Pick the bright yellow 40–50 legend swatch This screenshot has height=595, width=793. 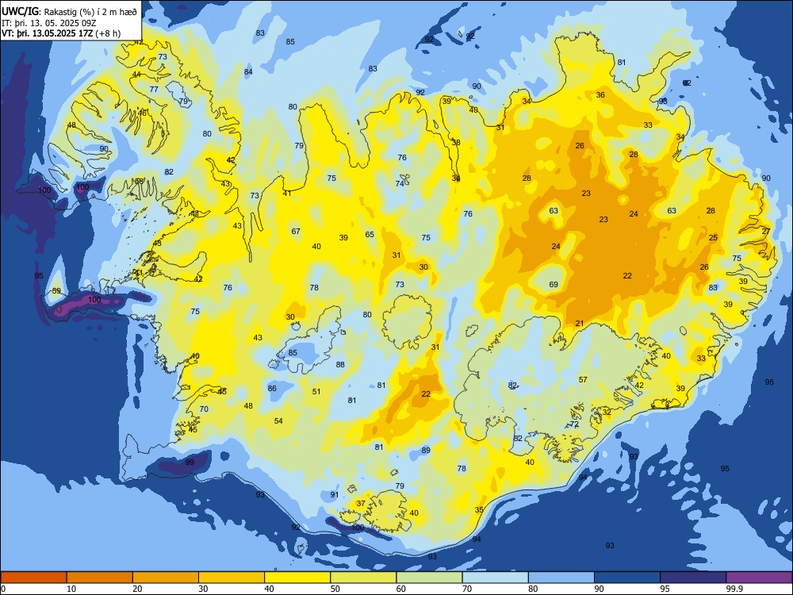(297, 578)
